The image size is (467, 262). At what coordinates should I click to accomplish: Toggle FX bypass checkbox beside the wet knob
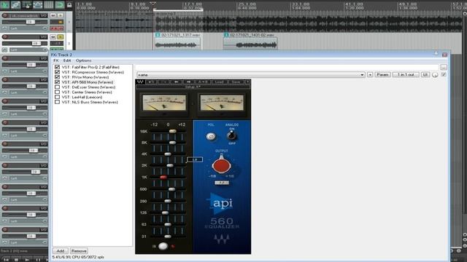[x=444, y=74]
